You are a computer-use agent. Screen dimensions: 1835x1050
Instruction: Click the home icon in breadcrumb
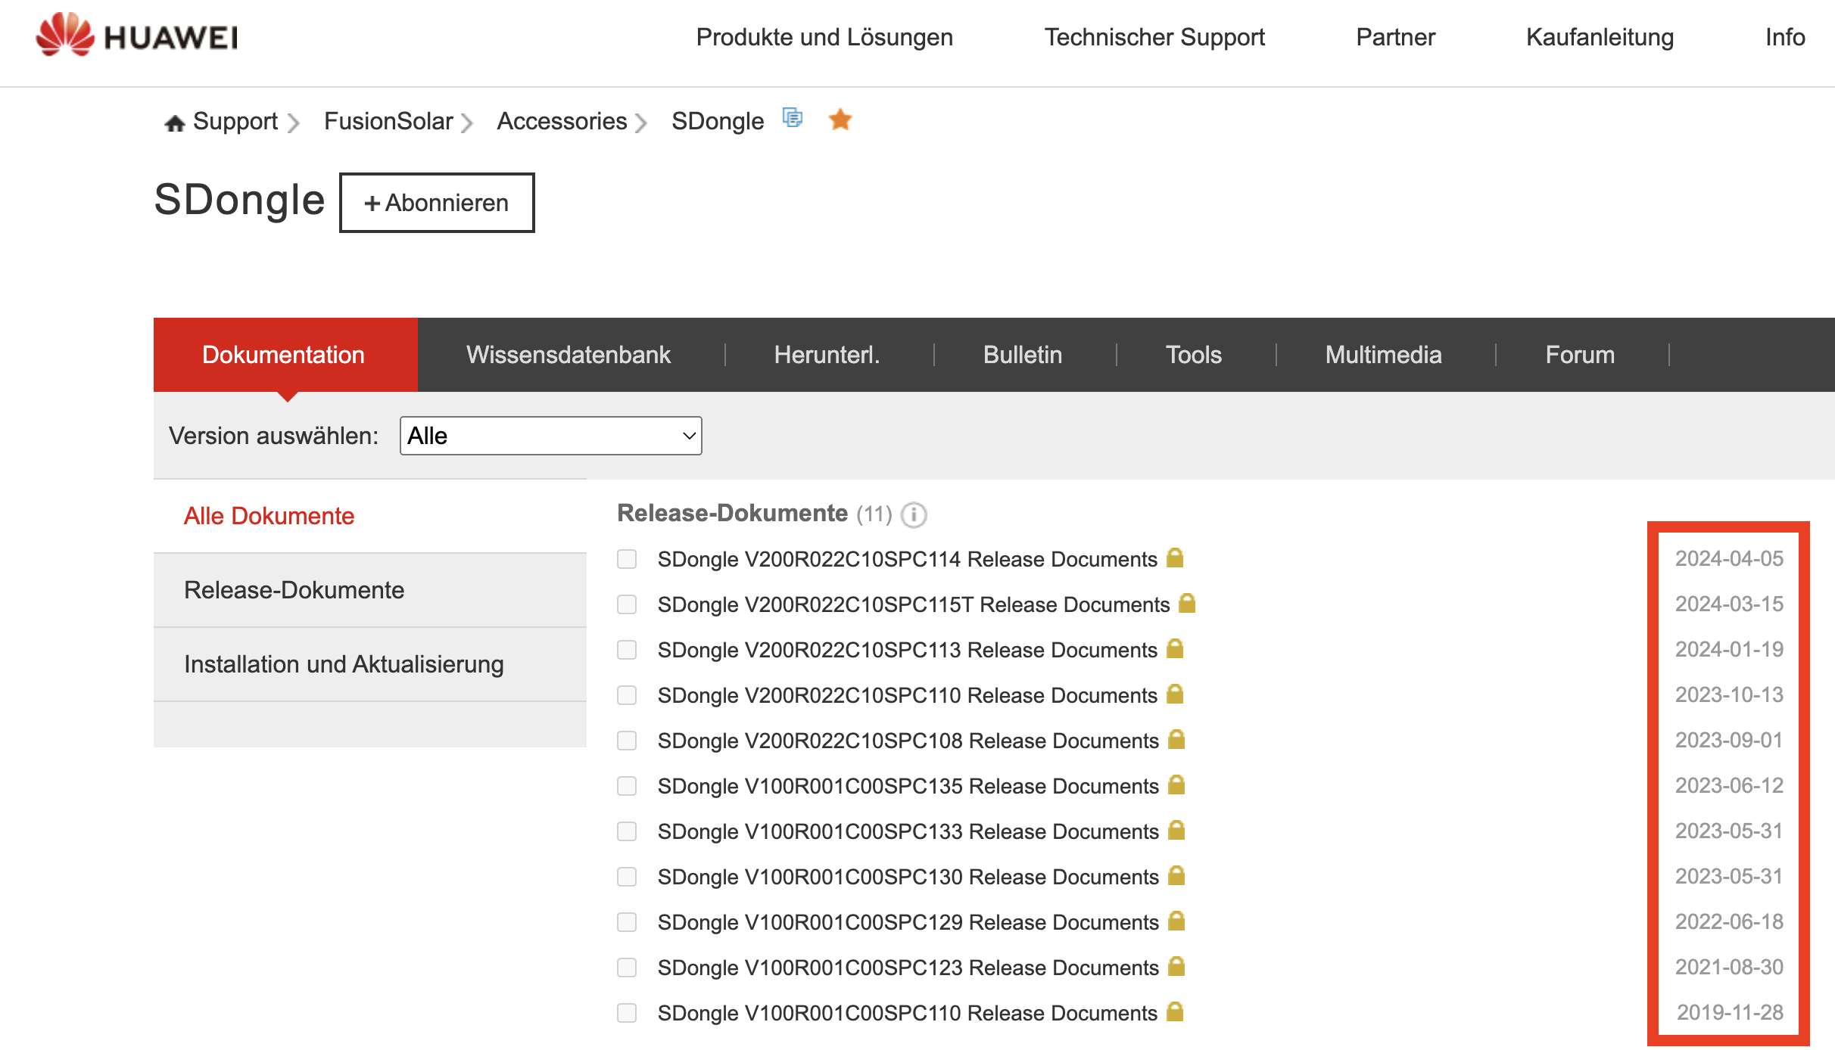tap(175, 123)
